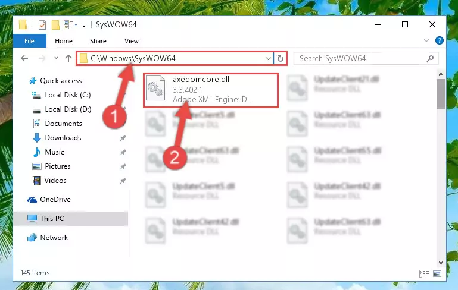Go forward with the Forward arrow
Viewport: 458px width, 290px height.
click(x=42, y=58)
